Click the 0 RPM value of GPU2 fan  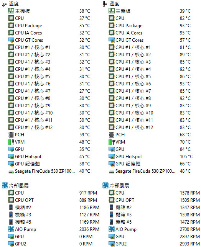point(86,244)
